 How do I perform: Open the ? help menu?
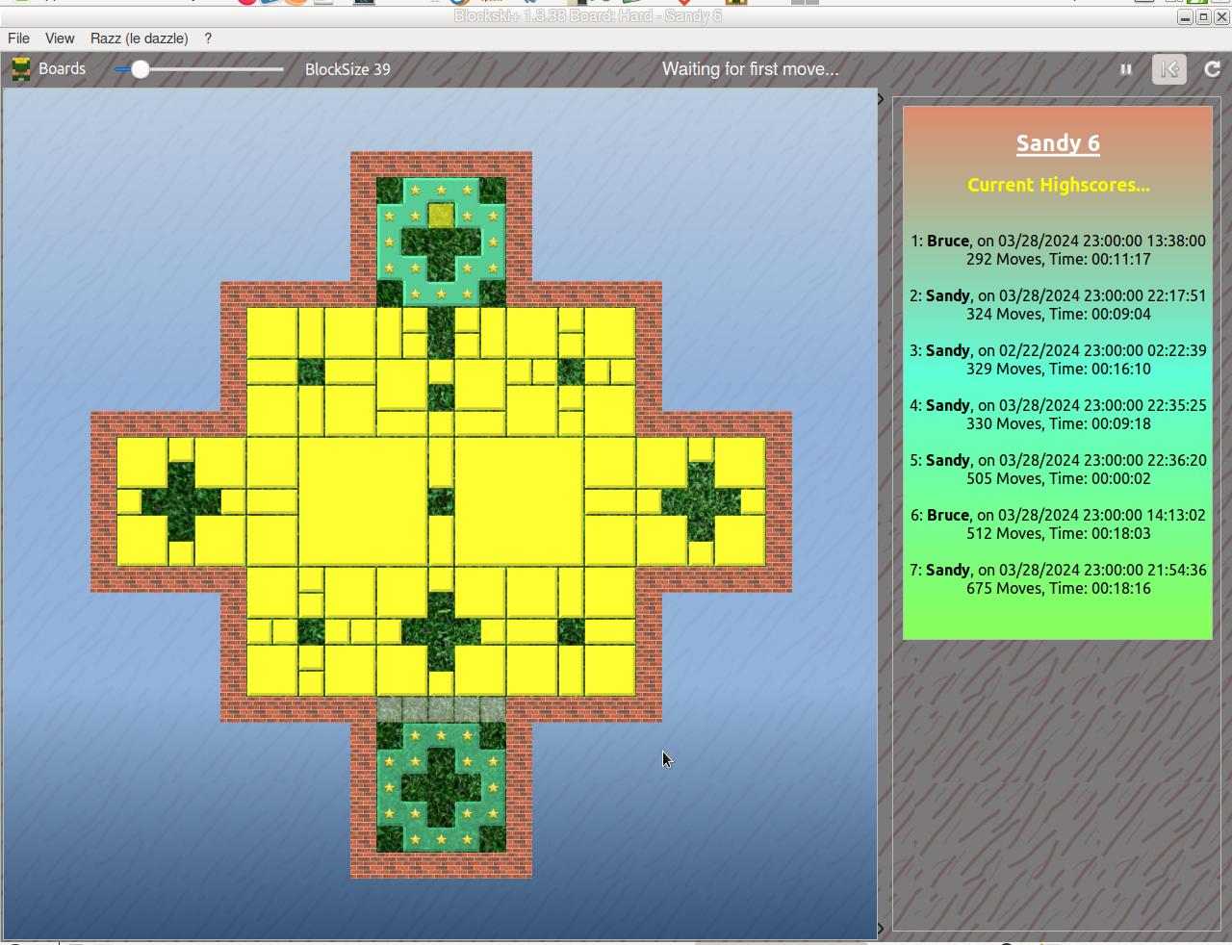(208, 38)
